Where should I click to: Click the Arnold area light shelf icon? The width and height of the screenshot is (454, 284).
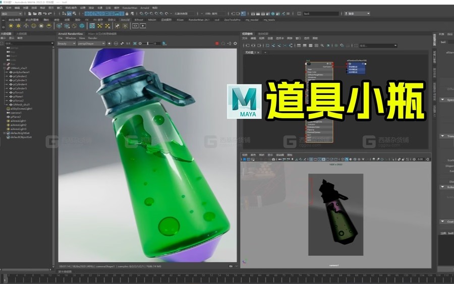coord(11,25)
